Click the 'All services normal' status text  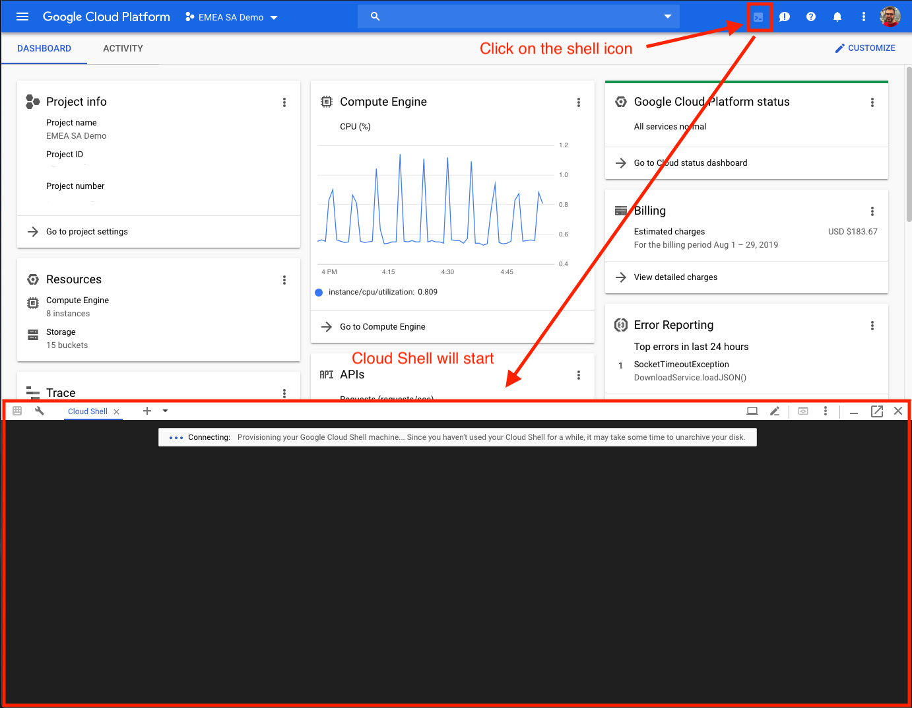click(670, 127)
